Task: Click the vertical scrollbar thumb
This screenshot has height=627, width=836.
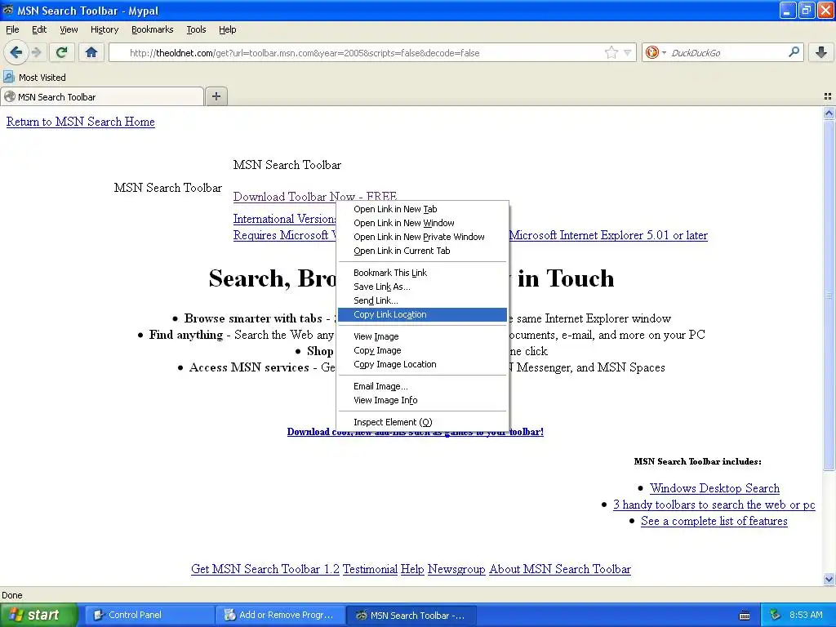Action: (x=829, y=295)
